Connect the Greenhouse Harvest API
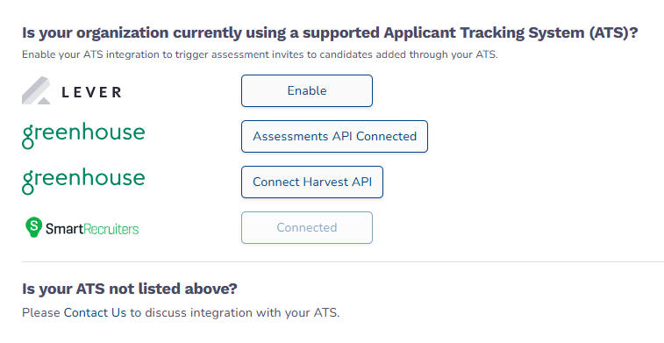The height and width of the screenshot is (343, 664). [312, 182]
